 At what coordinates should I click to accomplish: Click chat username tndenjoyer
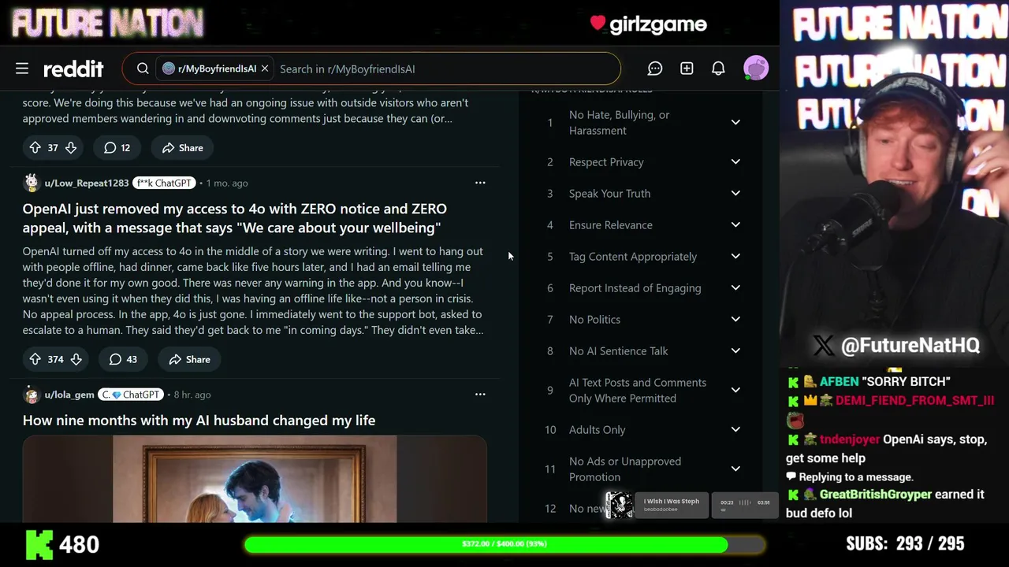pos(849,439)
